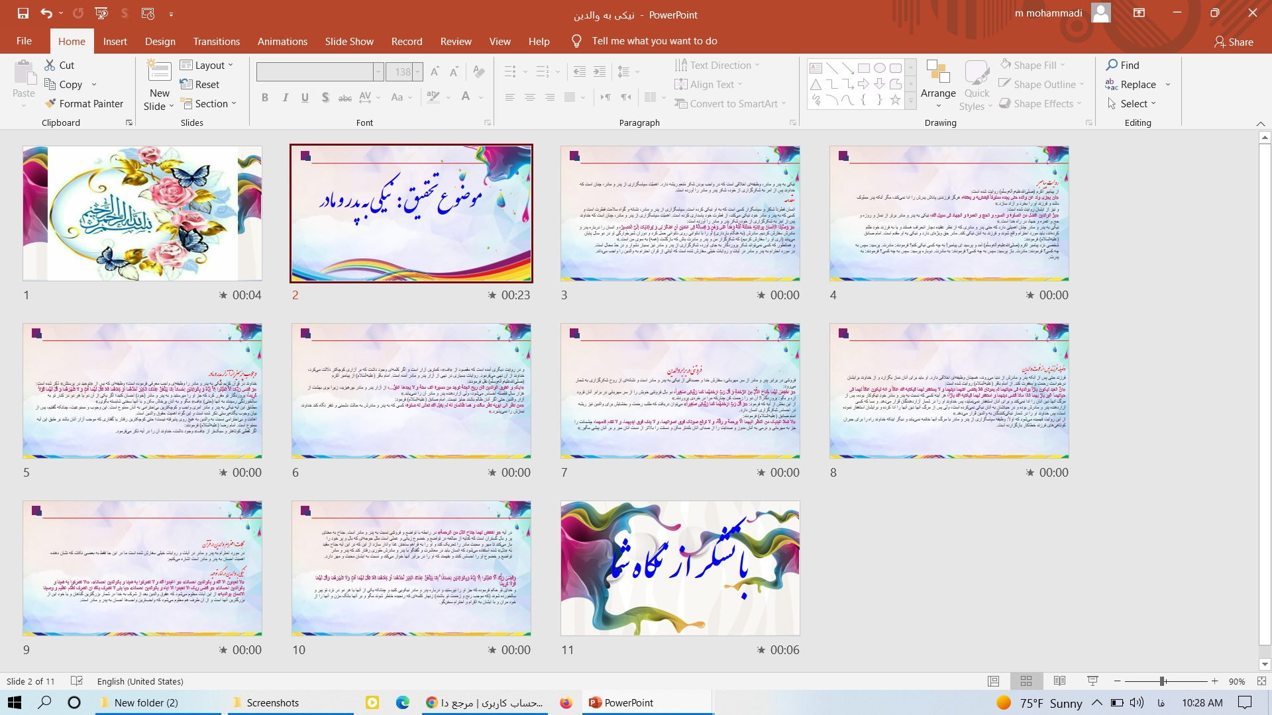
Task: Expand the Layout dropdown
Action: [207, 65]
